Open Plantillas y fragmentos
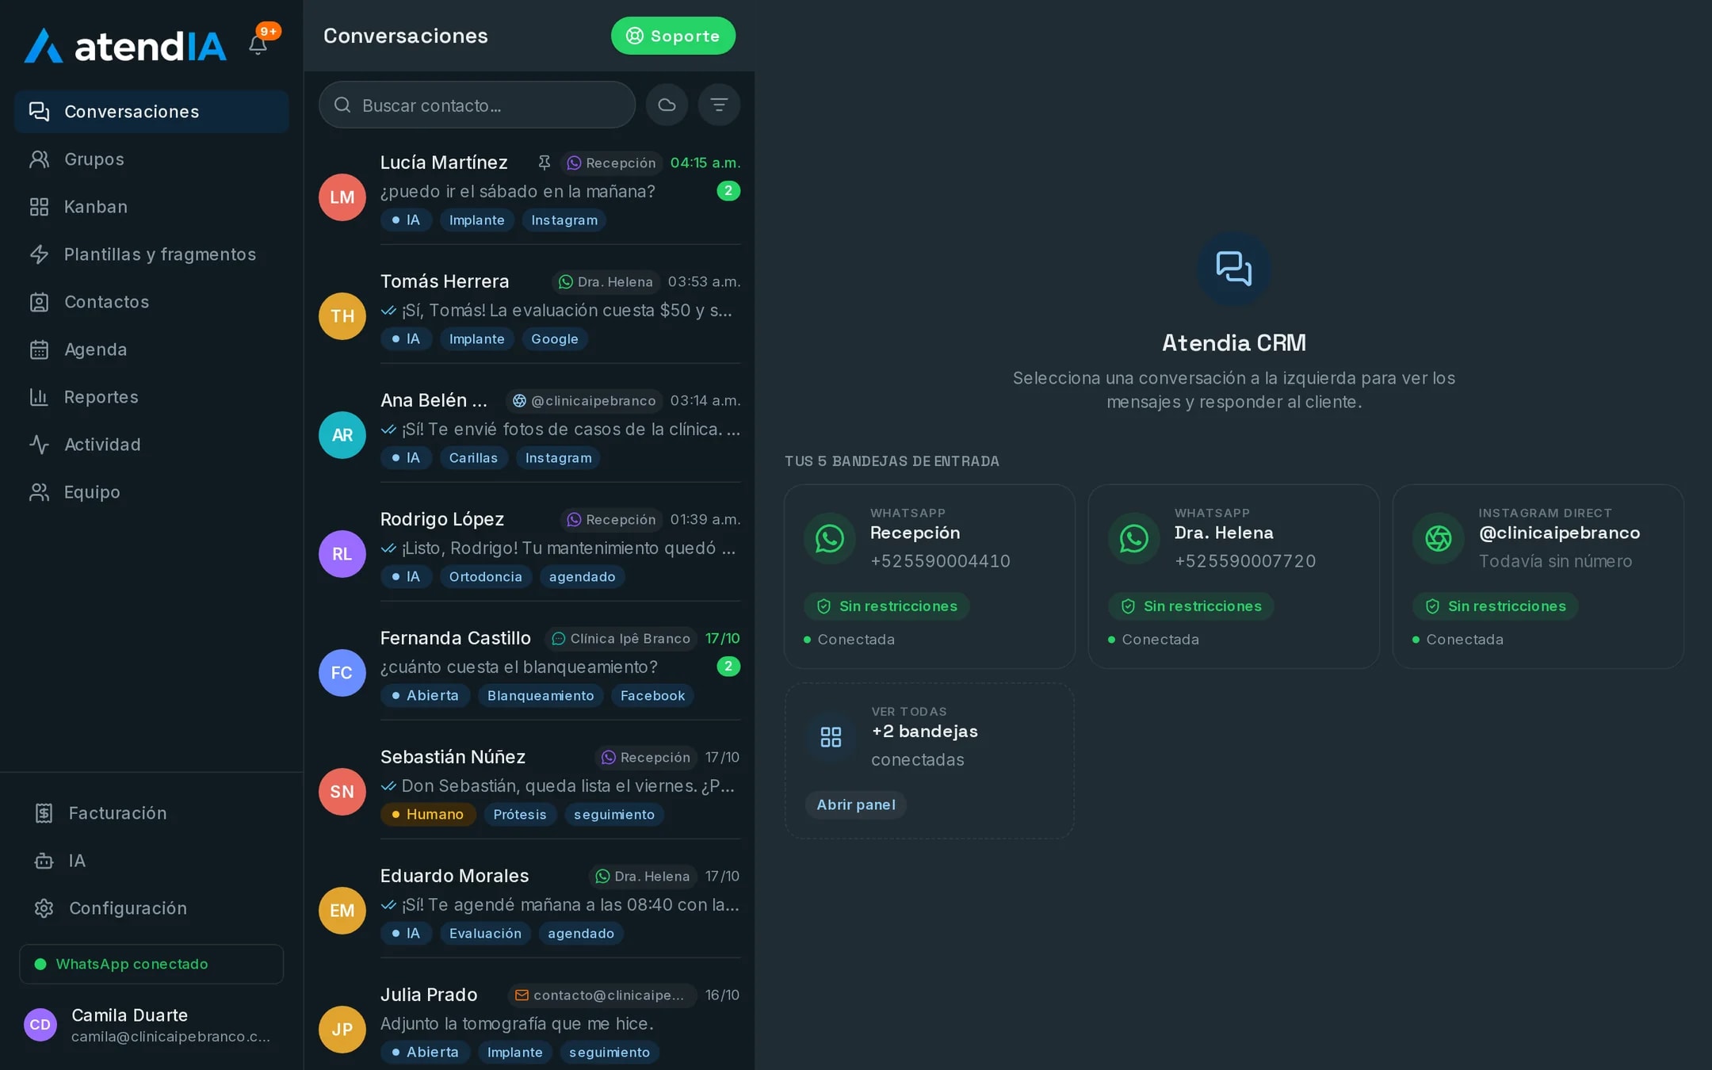1712x1070 pixels. [151, 254]
